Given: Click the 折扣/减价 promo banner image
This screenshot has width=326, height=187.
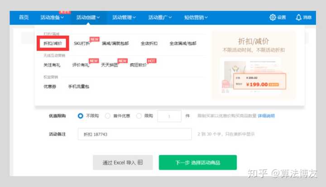Looking at the screenshot, I should coord(254,65).
